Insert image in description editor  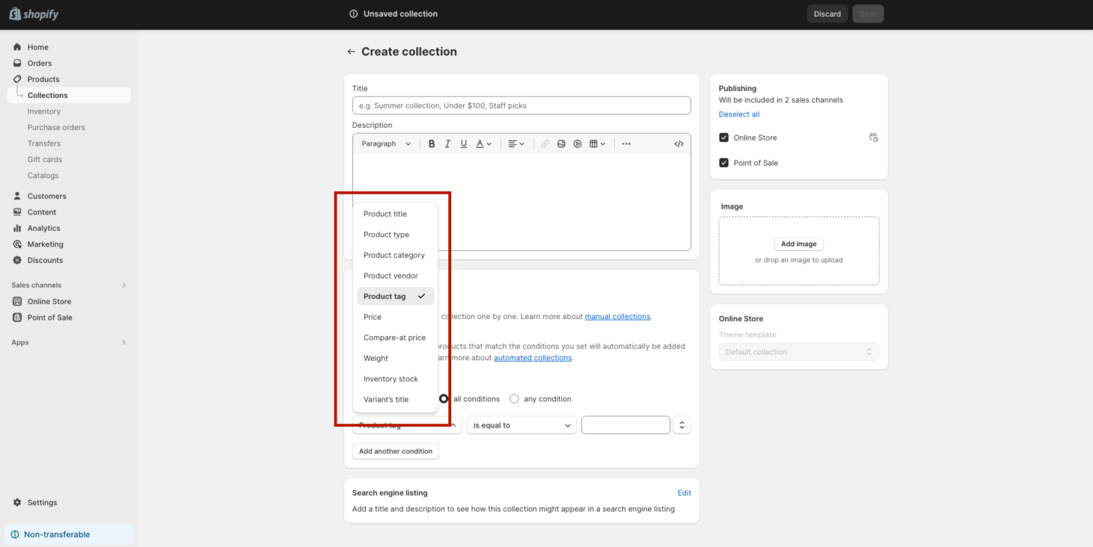[561, 143]
